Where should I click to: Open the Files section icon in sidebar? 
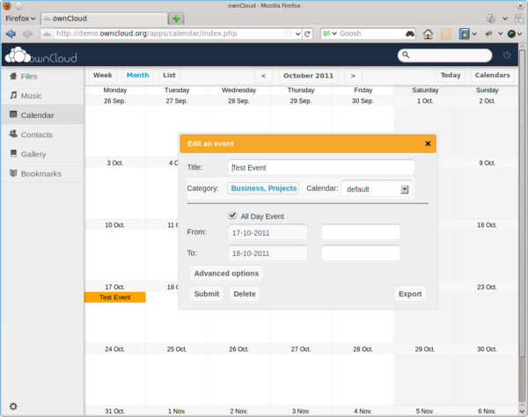[13, 77]
